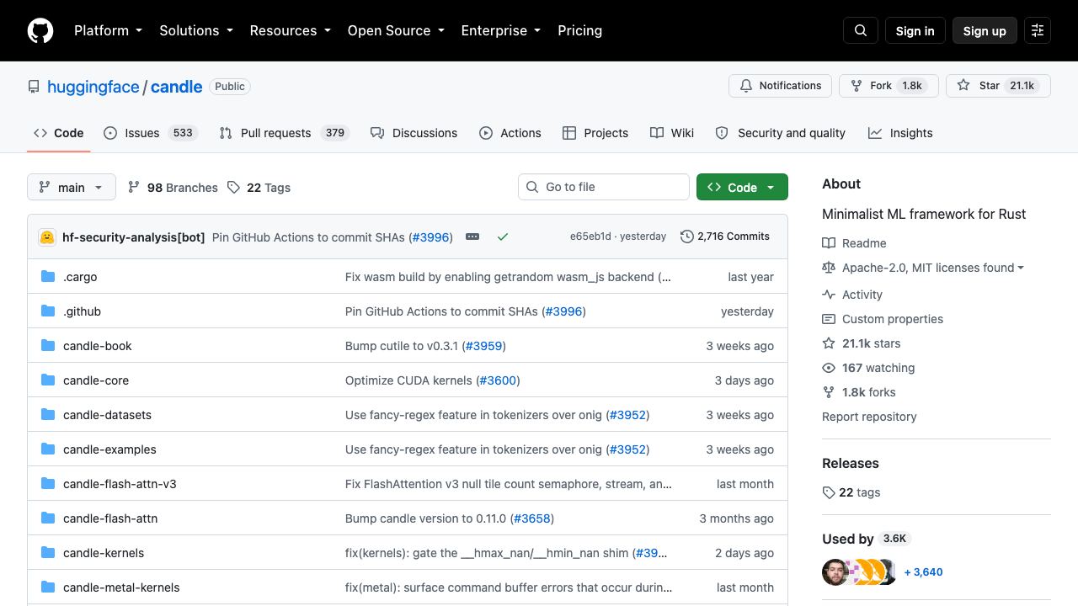1078x606 pixels.
Task: Expand commit message ellipsis button
Action: 472,237
